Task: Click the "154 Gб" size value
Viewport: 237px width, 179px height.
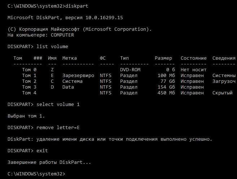Action: point(166,87)
